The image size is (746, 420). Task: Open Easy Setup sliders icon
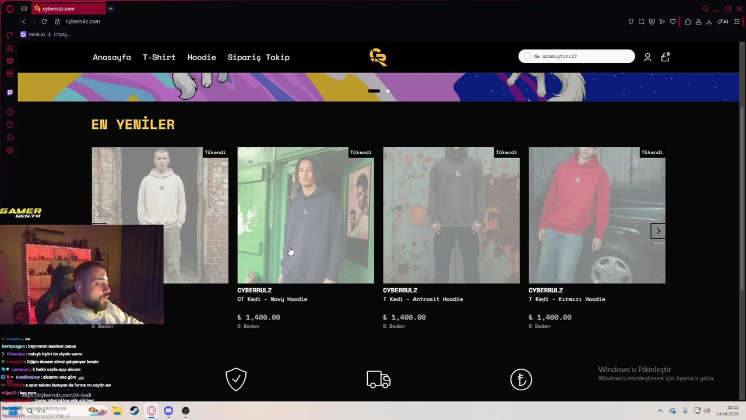[737, 22]
